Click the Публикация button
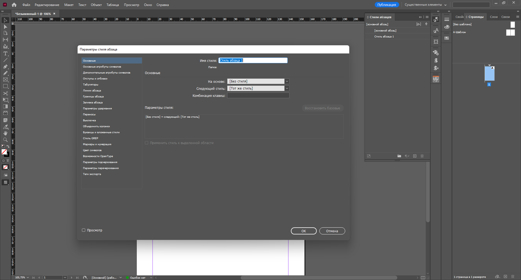The width and height of the screenshot is (521, 280). tap(387, 5)
